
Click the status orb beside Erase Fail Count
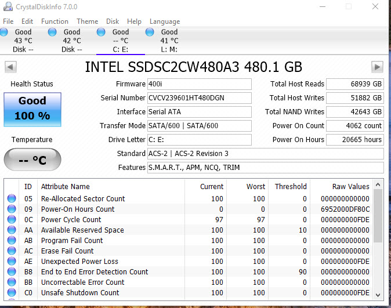(12, 251)
